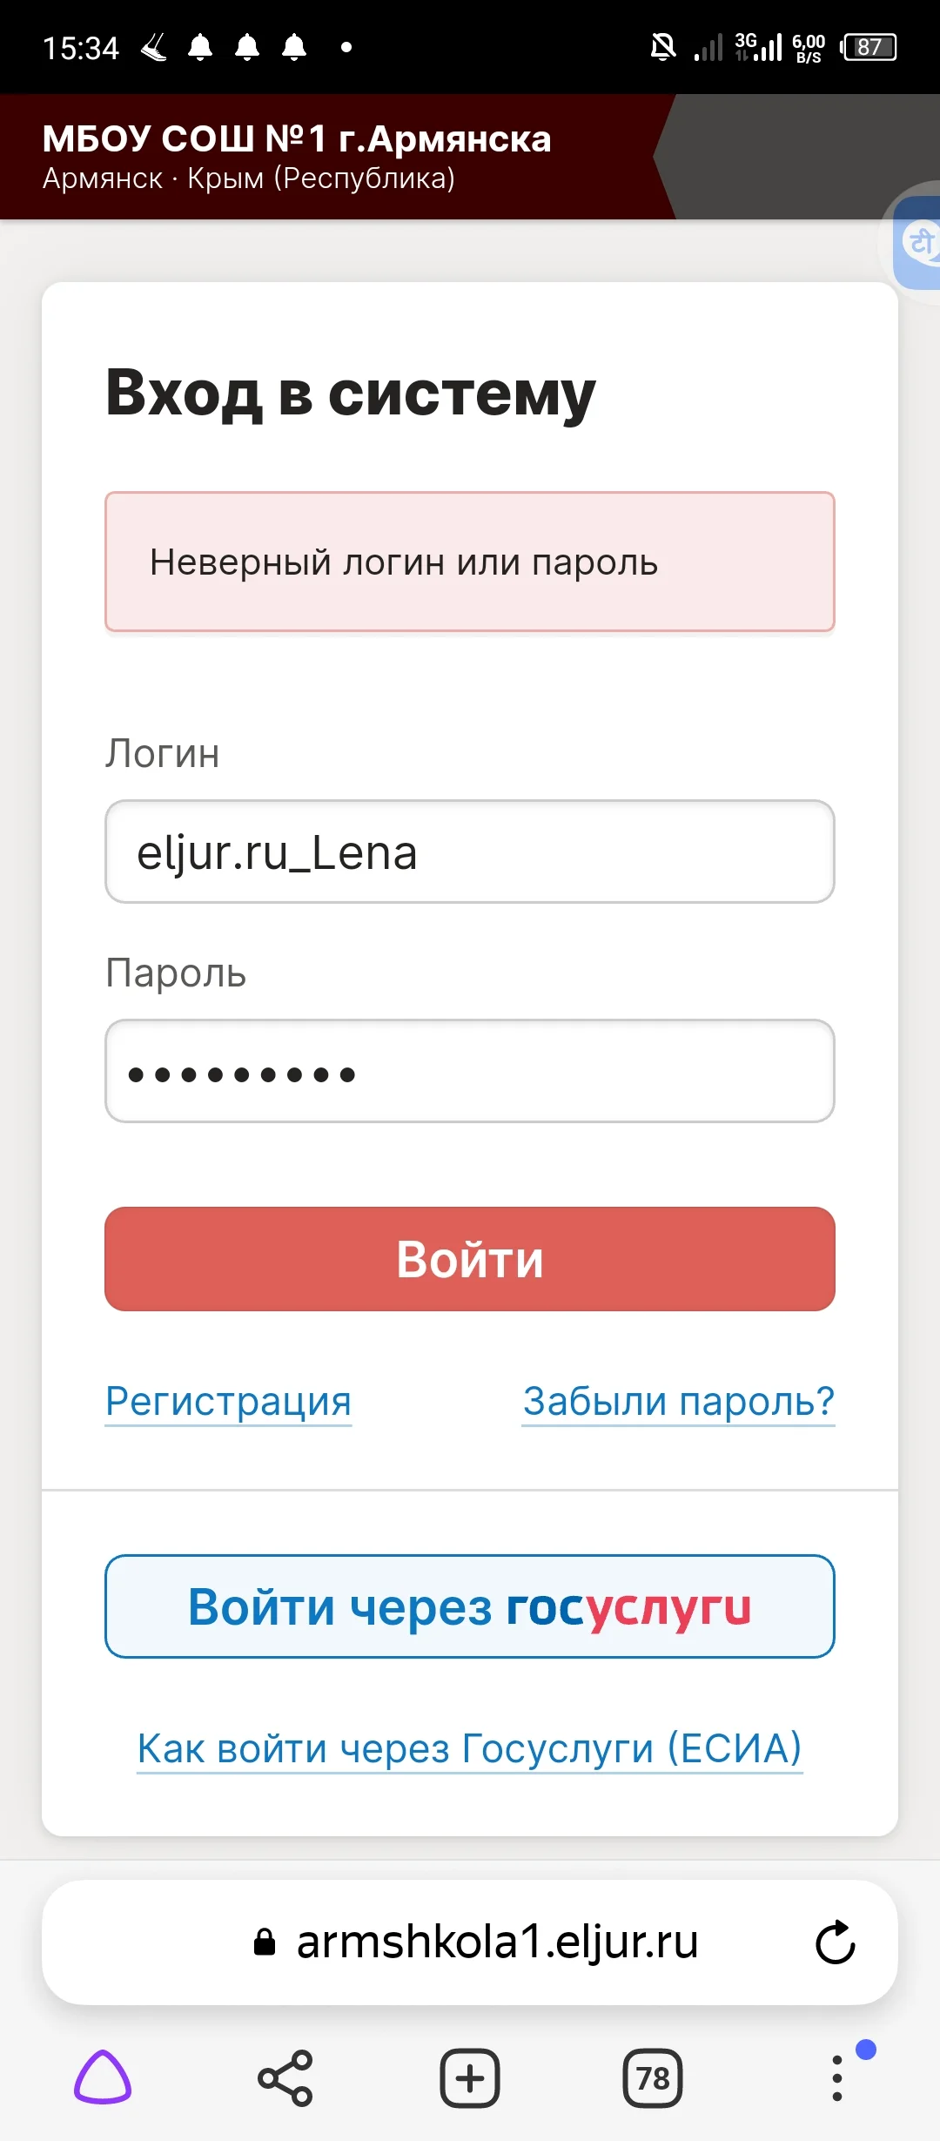Viewport: 940px width, 2141px height.
Task: Open the tab switcher showing 78 tabs
Action: 653,2078
